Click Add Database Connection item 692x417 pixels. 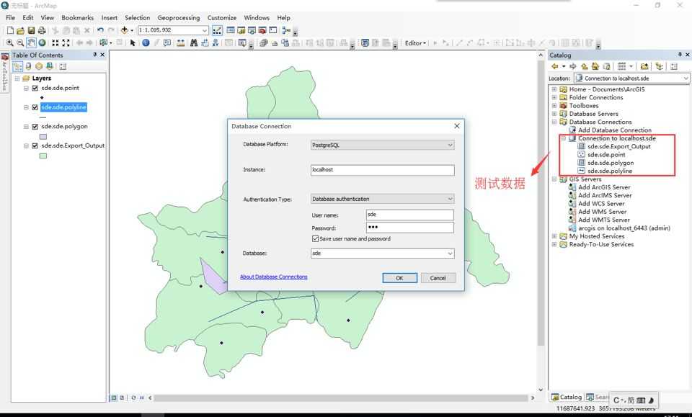(614, 130)
